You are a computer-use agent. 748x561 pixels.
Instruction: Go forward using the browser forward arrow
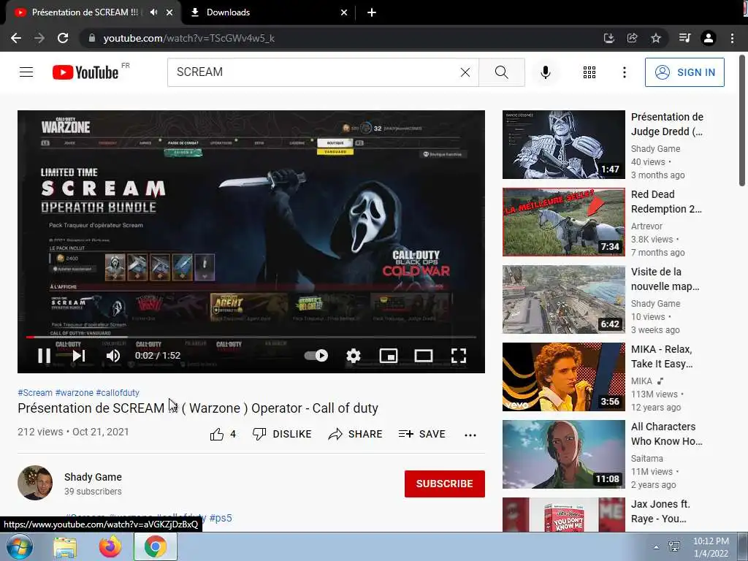click(x=39, y=38)
